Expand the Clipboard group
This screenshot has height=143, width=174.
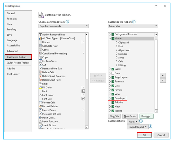coord(117,42)
